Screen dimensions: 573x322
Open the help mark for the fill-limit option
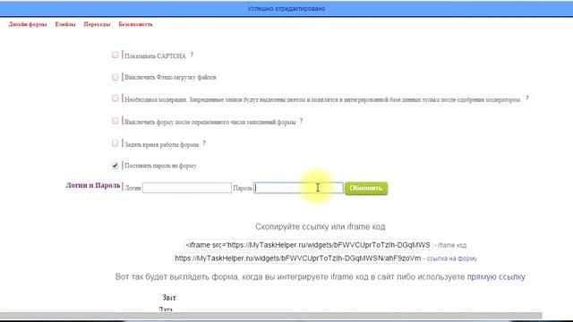[x=301, y=121]
